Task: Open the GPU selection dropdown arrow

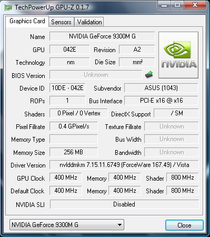Action: [119, 225]
